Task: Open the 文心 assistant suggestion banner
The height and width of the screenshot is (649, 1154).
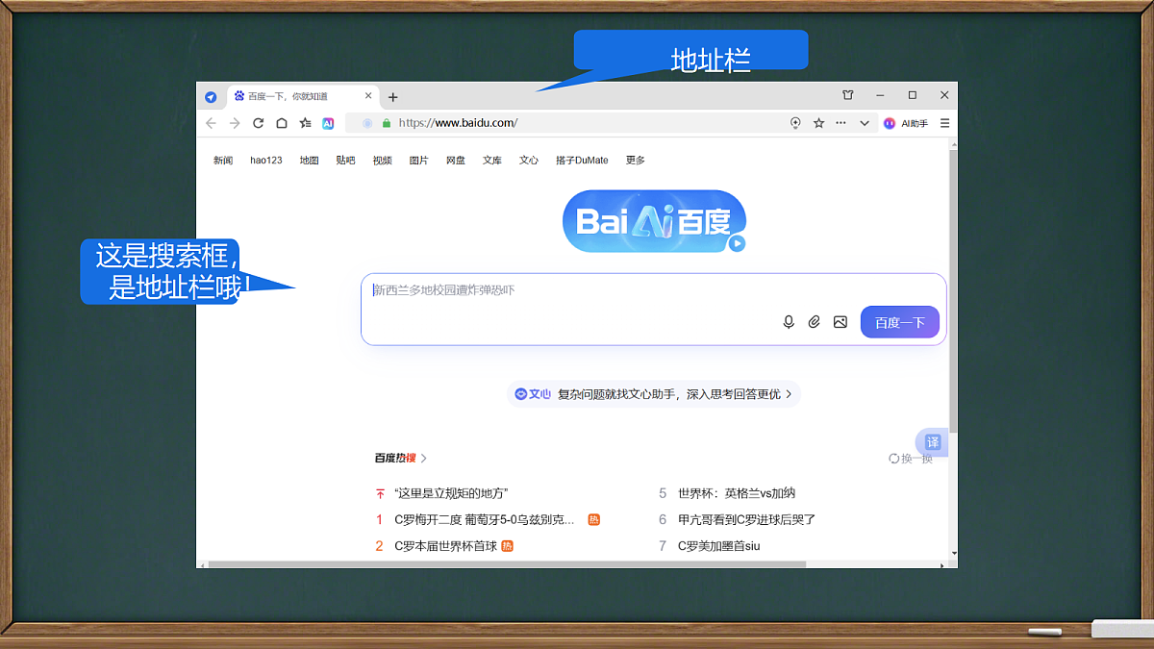Action: [654, 394]
